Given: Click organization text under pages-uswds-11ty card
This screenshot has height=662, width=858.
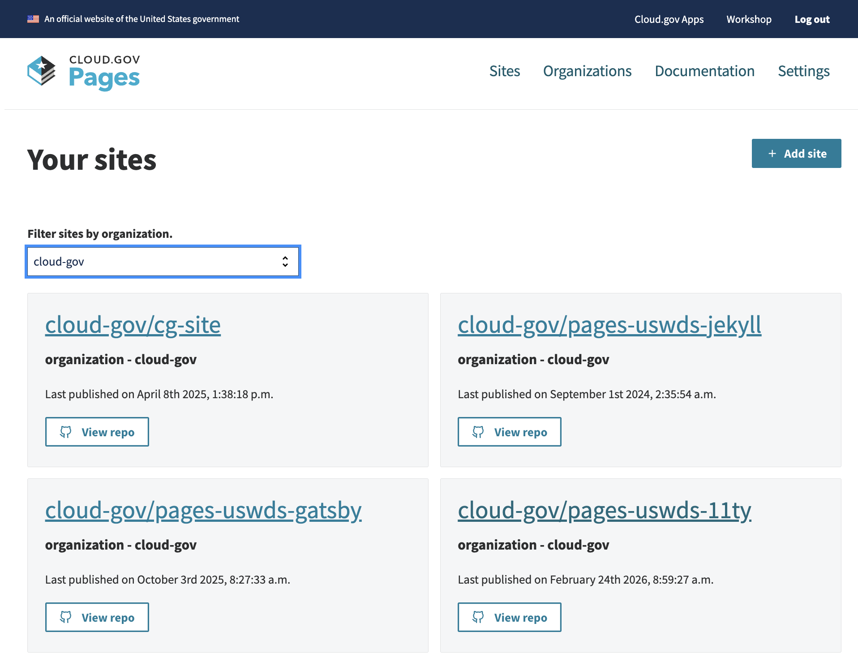Looking at the screenshot, I should click(533, 545).
